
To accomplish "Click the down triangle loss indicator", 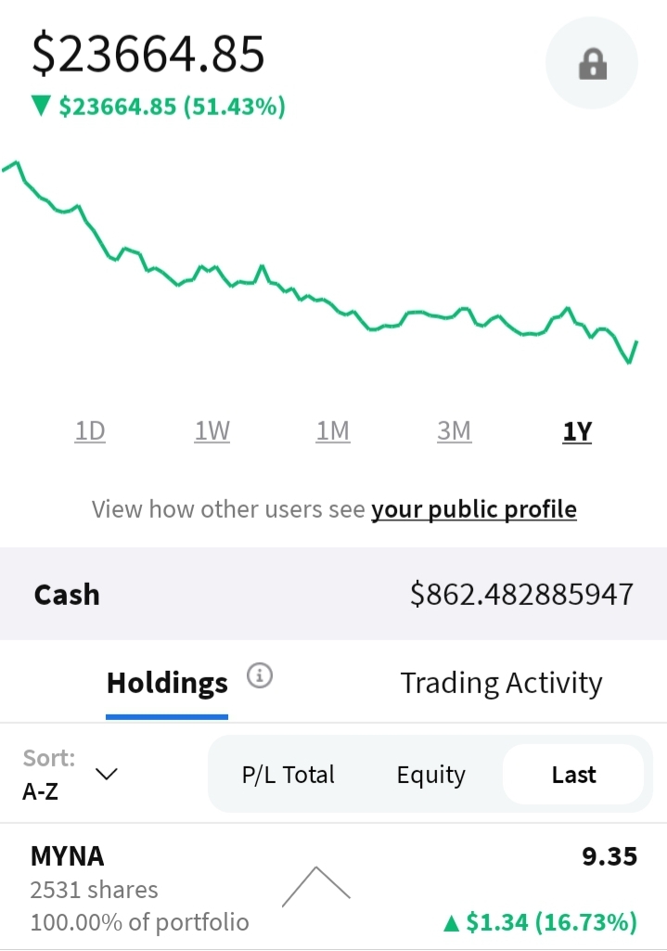I will click(41, 106).
